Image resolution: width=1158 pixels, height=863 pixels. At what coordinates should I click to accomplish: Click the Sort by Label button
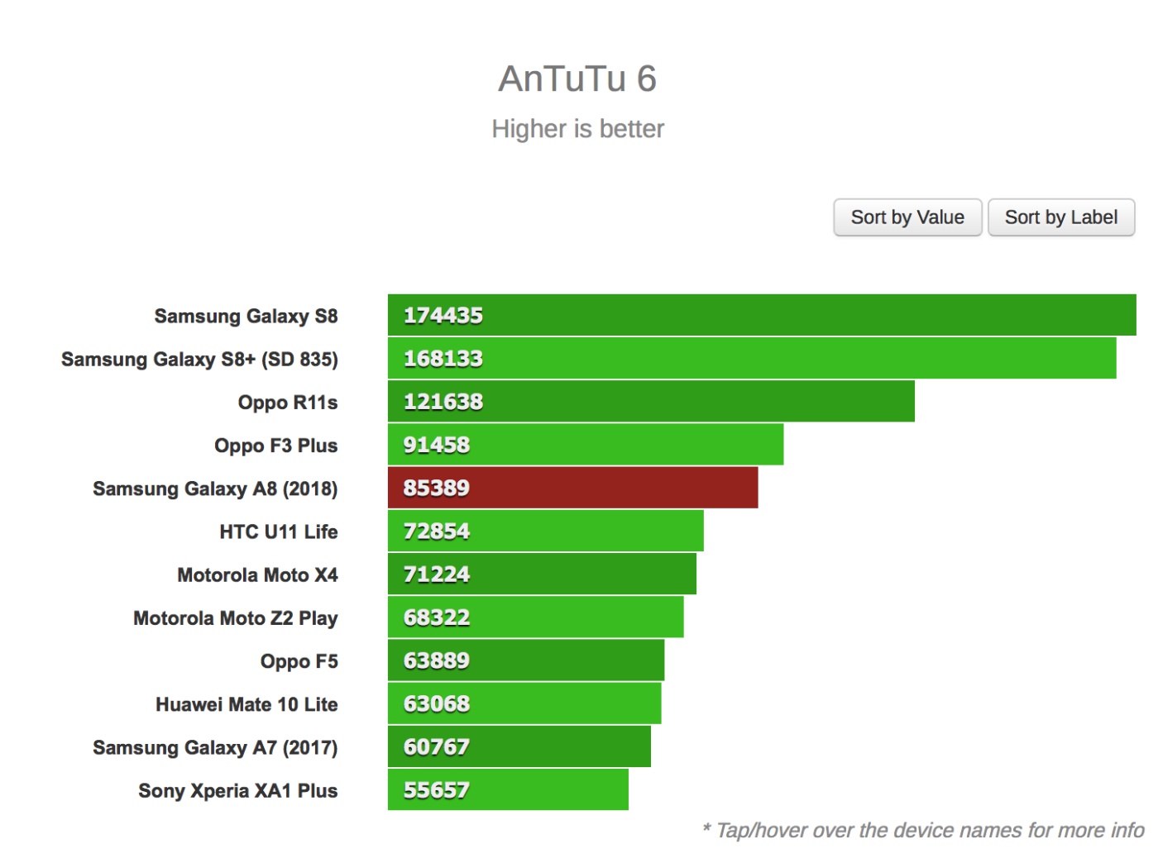(x=1061, y=217)
